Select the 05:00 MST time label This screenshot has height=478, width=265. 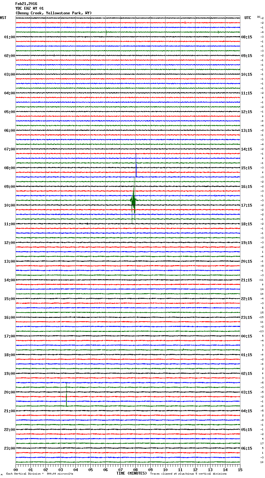pos(10,112)
